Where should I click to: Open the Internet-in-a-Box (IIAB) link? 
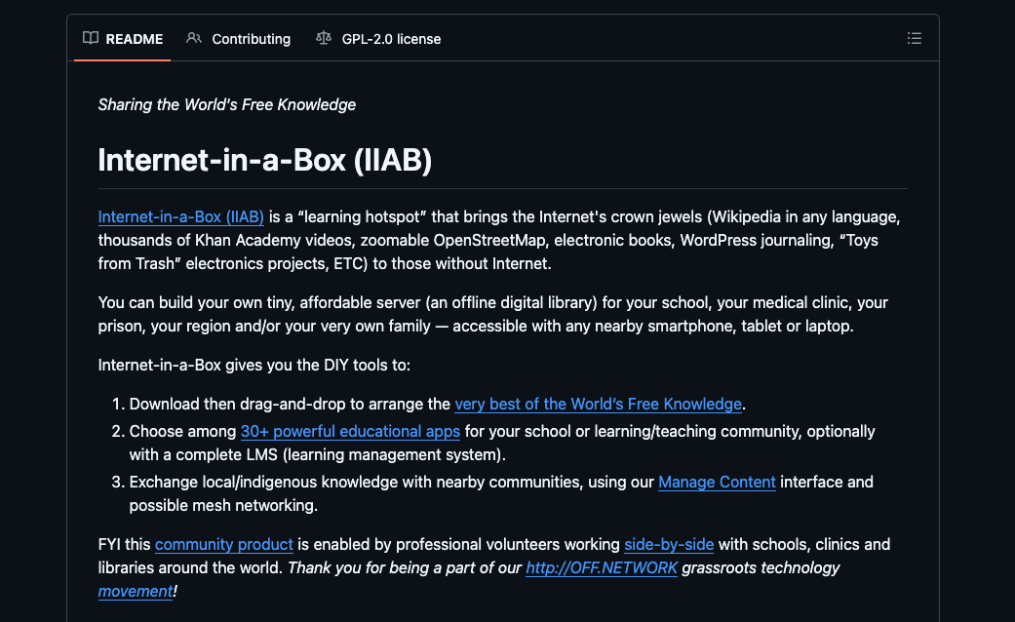point(180,216)
